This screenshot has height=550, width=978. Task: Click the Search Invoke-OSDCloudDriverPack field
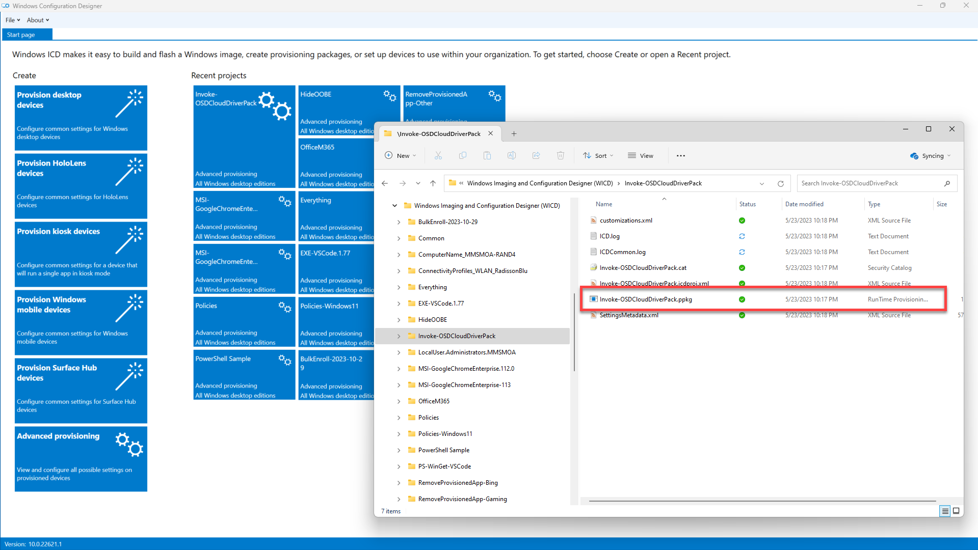pyautogui.click(x=870, y=183)
